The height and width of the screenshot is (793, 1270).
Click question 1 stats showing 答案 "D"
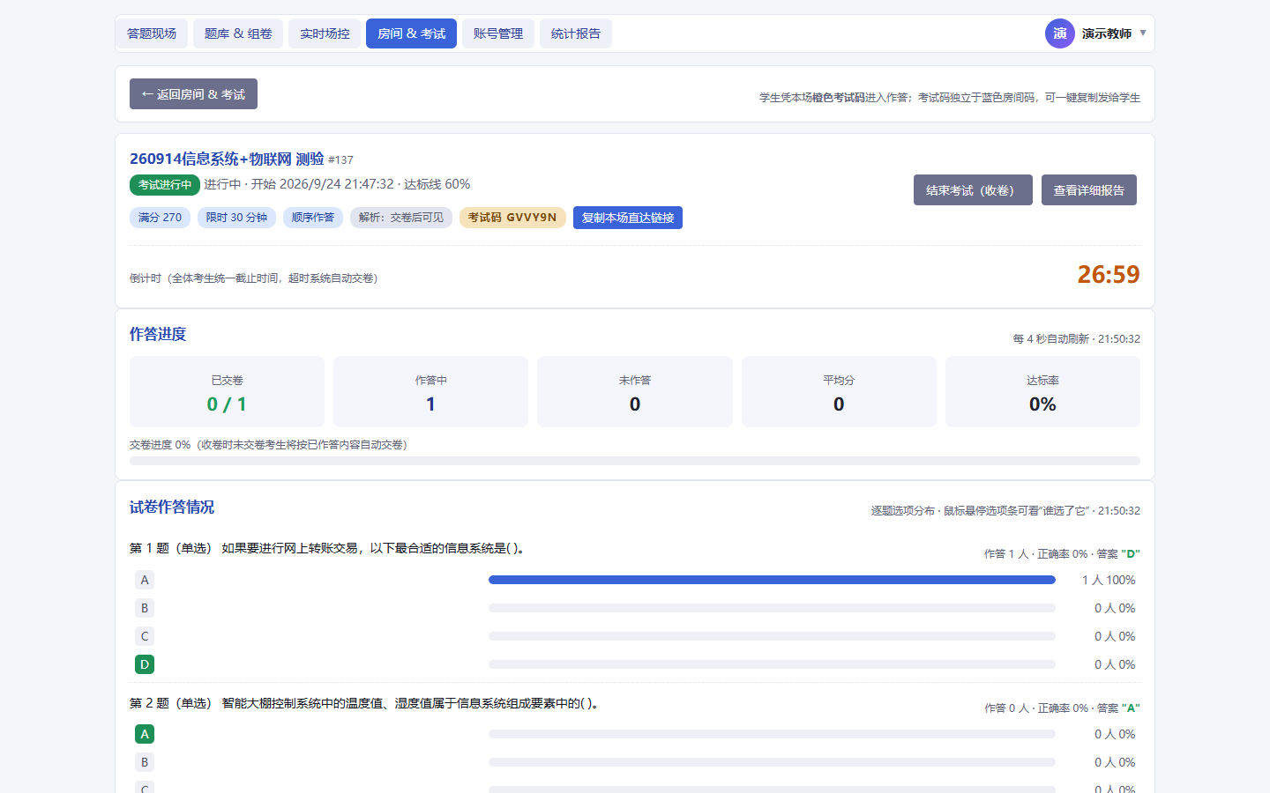[x=1062, y=554]
